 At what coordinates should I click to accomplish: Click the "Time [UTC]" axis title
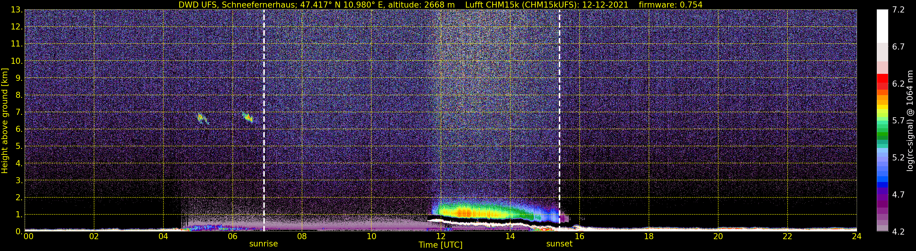click(x=441, y=245)
